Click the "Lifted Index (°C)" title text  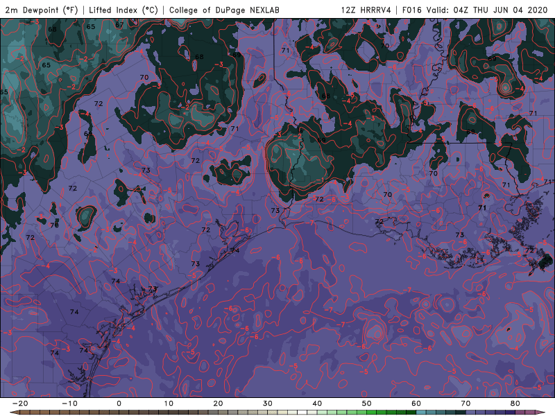click(x=123, y=10)
